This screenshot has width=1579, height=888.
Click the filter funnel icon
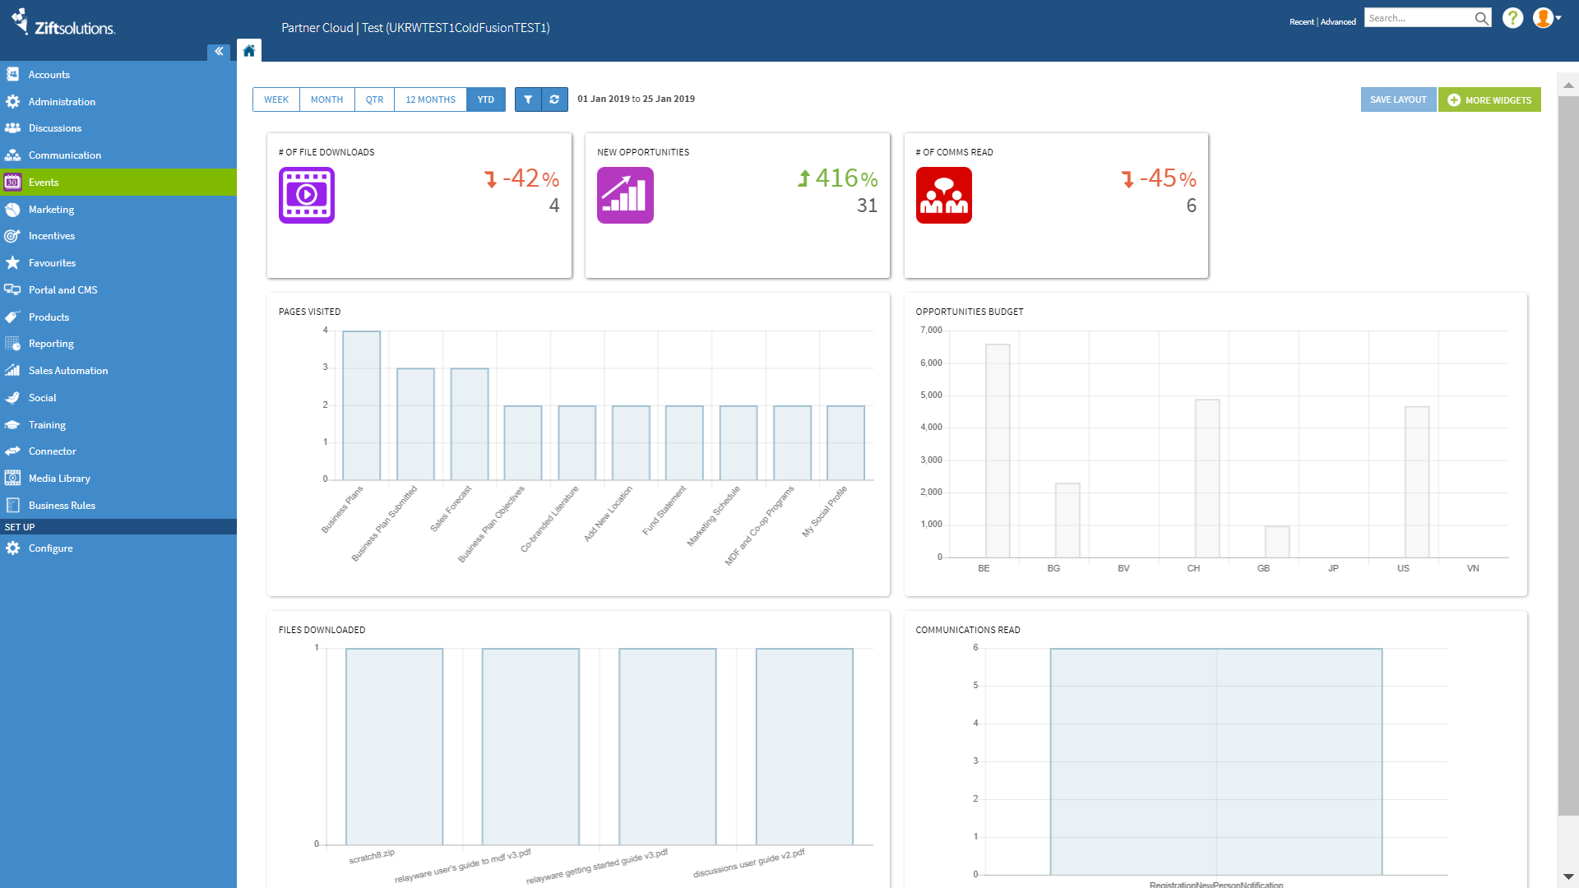pos(529,99)
